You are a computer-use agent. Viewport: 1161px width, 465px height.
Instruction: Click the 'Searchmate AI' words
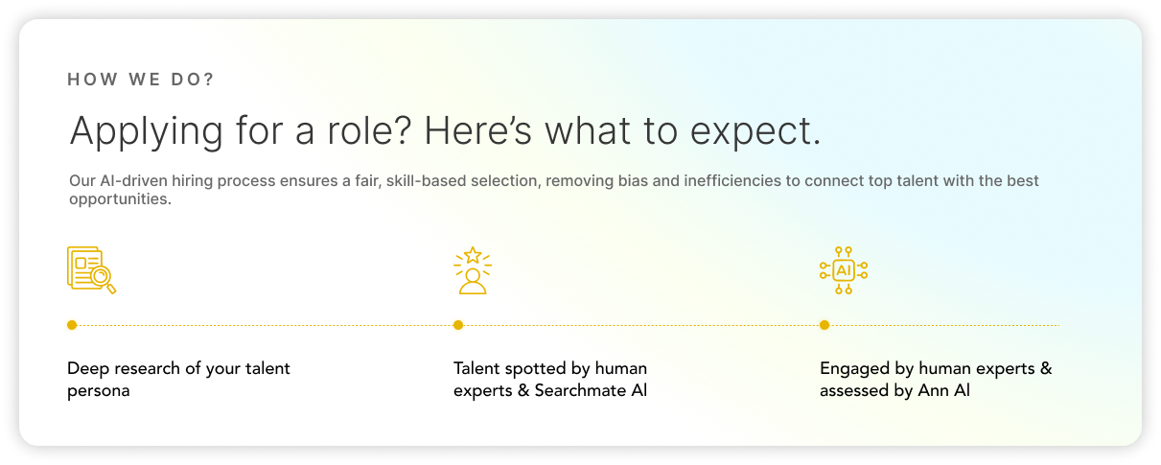[591, 391]
